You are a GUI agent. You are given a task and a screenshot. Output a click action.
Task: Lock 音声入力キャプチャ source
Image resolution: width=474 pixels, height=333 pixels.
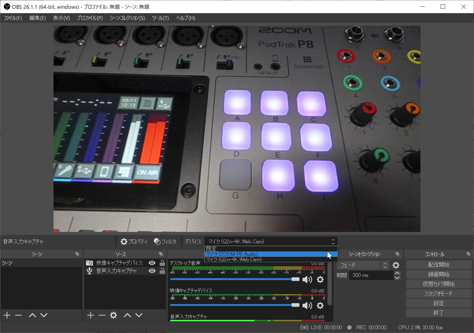coord(162,271)
